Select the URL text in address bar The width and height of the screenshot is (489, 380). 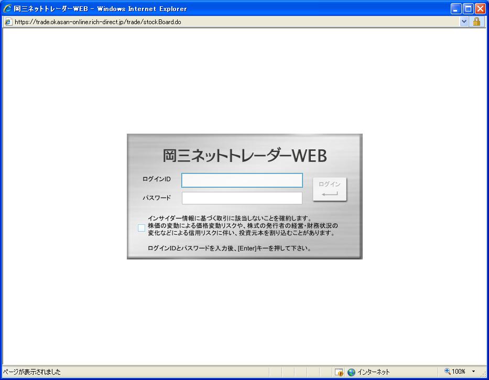point(99,22)
